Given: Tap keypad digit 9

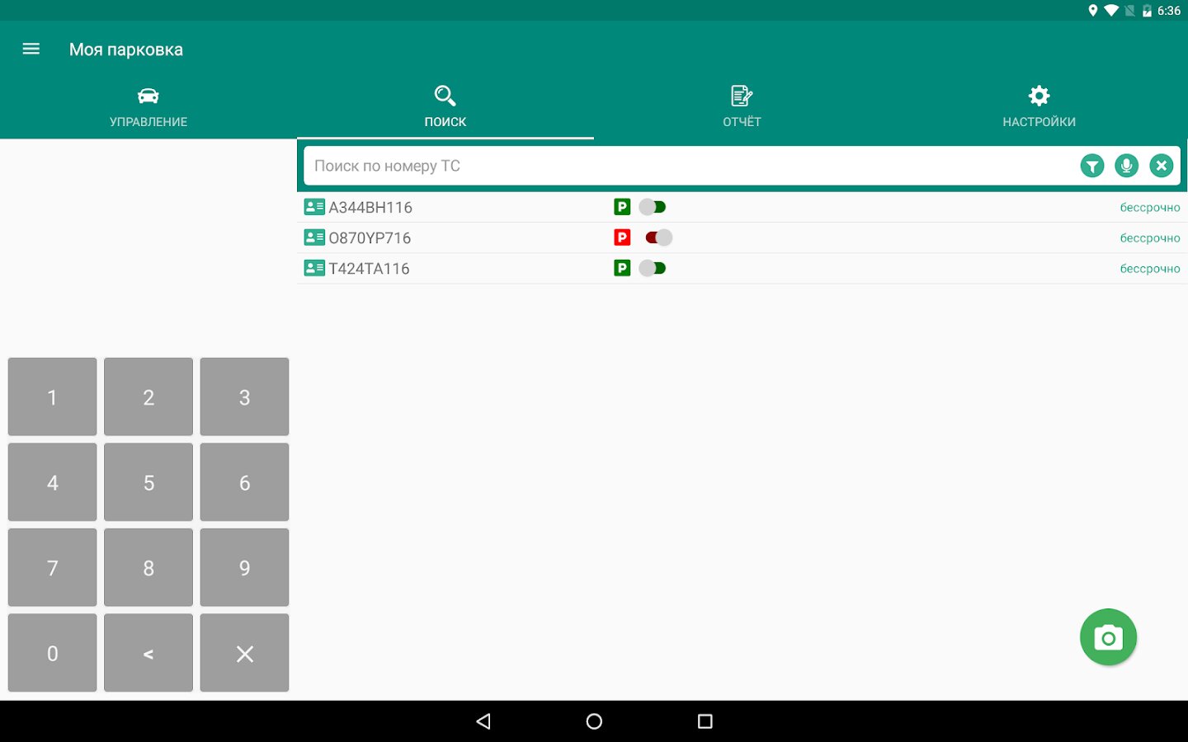Looking at the screenshot, I should tap(244, 567).
